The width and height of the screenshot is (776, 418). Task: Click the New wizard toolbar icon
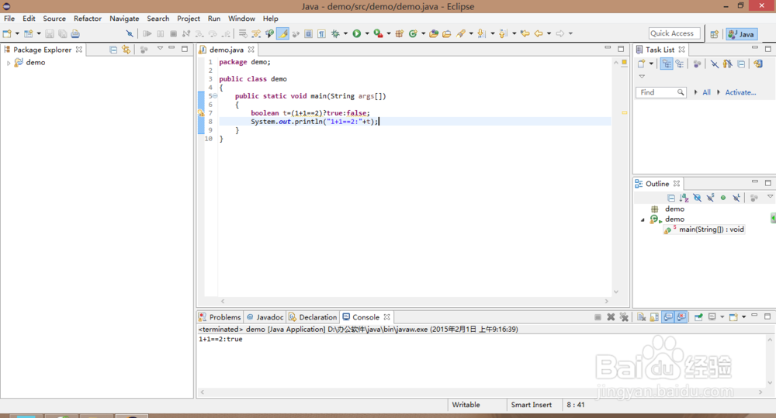pyautogui.click(x=7, y=33)
